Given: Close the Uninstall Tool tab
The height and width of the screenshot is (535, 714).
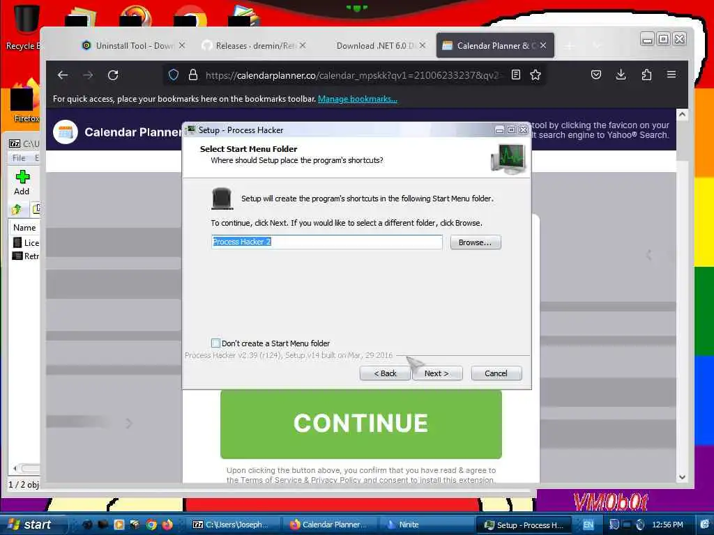Looking at the screenshot, I should point(182,45).
